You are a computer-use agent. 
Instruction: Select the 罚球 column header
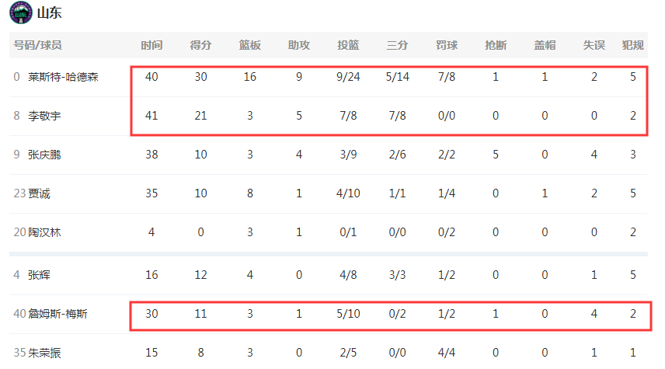tap(447, 45)
